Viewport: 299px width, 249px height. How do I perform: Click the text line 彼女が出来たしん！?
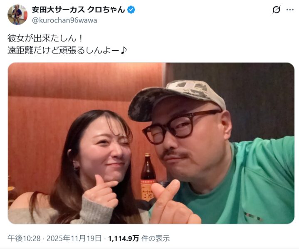pyautogui.click(x=45, y=38)
